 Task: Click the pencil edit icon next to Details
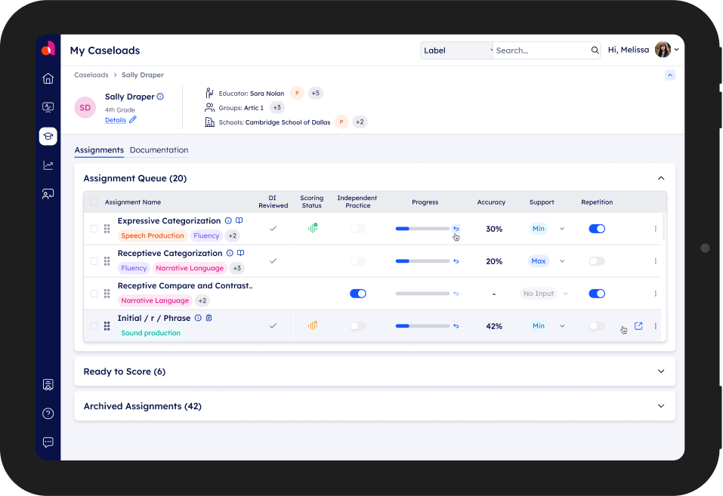(x=133, y=120)
